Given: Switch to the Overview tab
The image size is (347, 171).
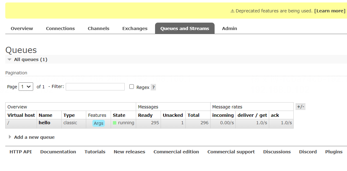Looking at the screenshot, I should click(22, 28).
